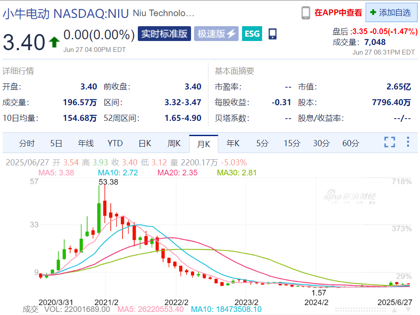The image size is (420, 315).
Task: Click the 2021/2 date axis label
Action: (106, 302)
